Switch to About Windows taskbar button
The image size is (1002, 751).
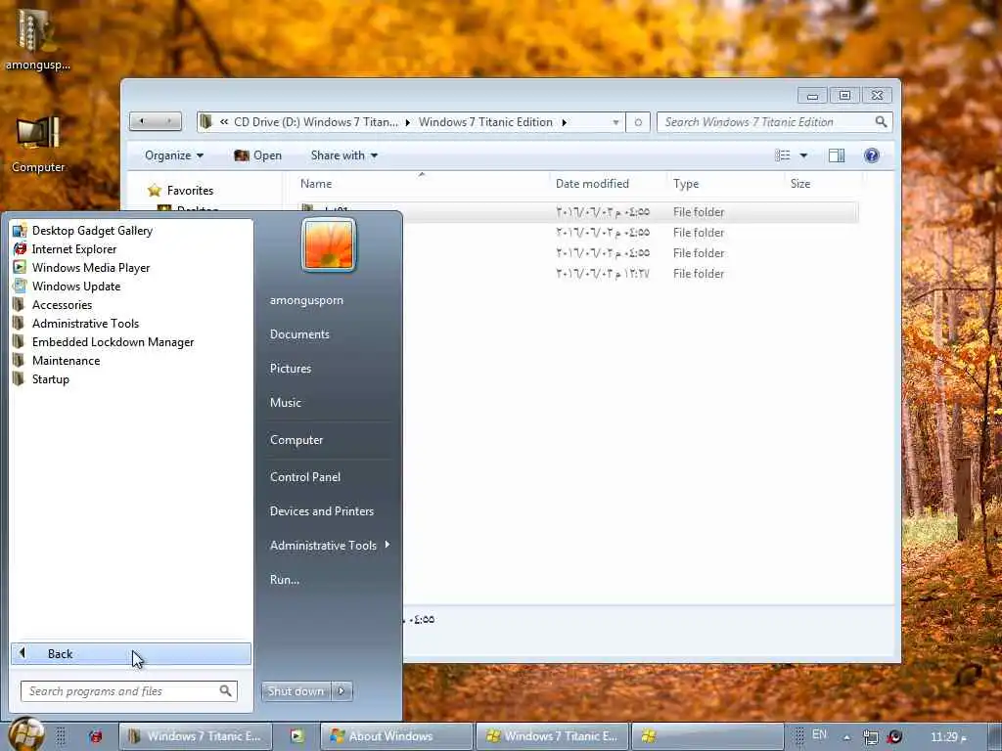pyautogui.click(x=396, y=736)
